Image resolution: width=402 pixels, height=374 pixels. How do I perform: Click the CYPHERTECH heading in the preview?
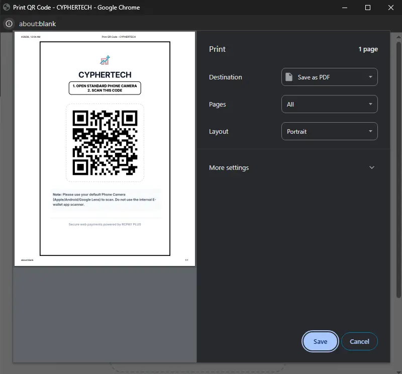(105, 74)
